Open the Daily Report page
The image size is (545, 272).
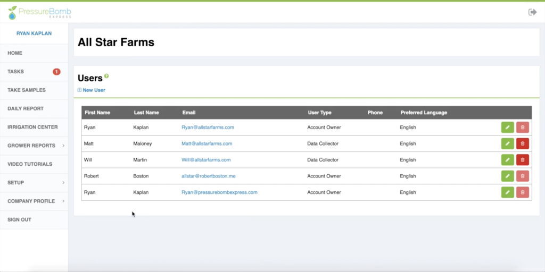(x=26, y=108)
